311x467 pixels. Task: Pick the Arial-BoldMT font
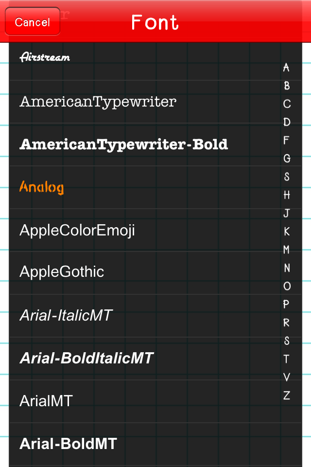[x=69, y=444]
